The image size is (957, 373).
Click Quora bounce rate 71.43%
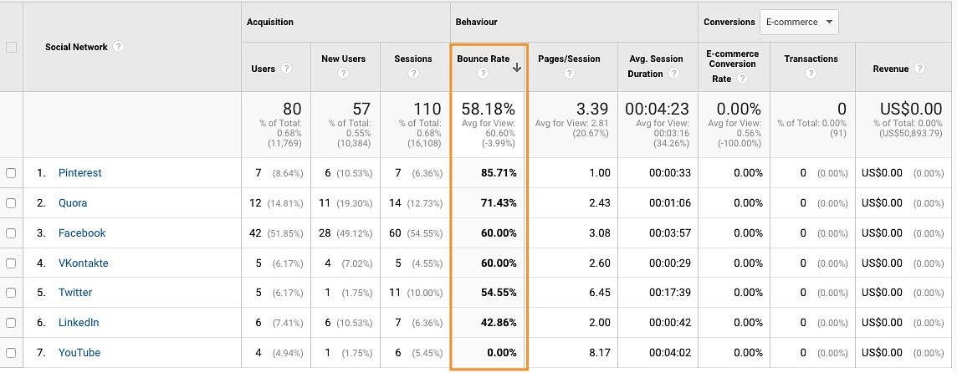pyautogui.click(x=499, y=202)
